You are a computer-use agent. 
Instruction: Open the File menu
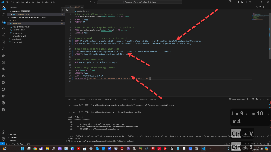pos(7,2)
